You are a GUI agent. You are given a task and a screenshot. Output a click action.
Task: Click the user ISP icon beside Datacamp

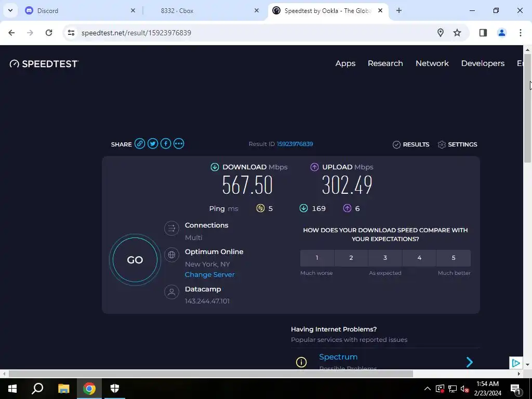171,292
